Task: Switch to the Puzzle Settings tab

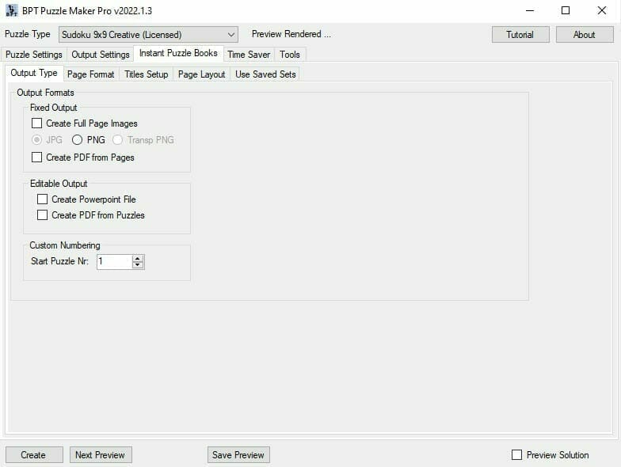Action: click(34, 54)
